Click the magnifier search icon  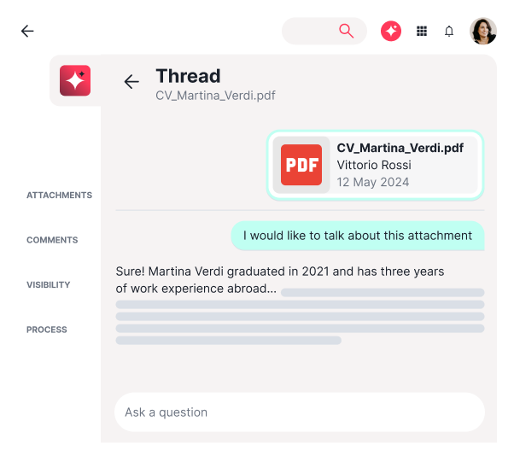346,31
